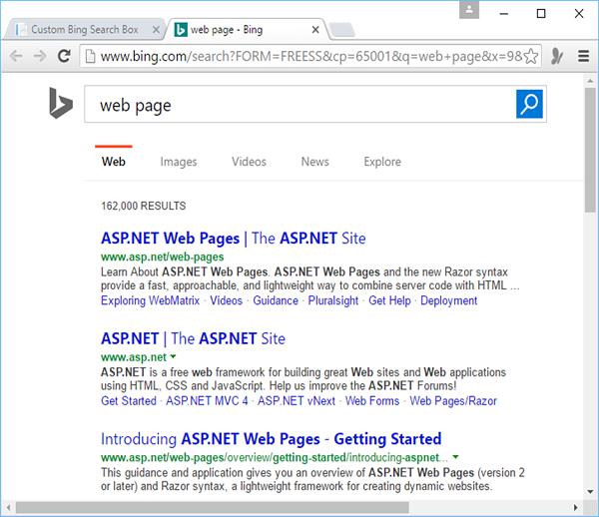The height and width of the screenshot is (517, 599).
Task: Maximize the browser window
Action: 541,13
